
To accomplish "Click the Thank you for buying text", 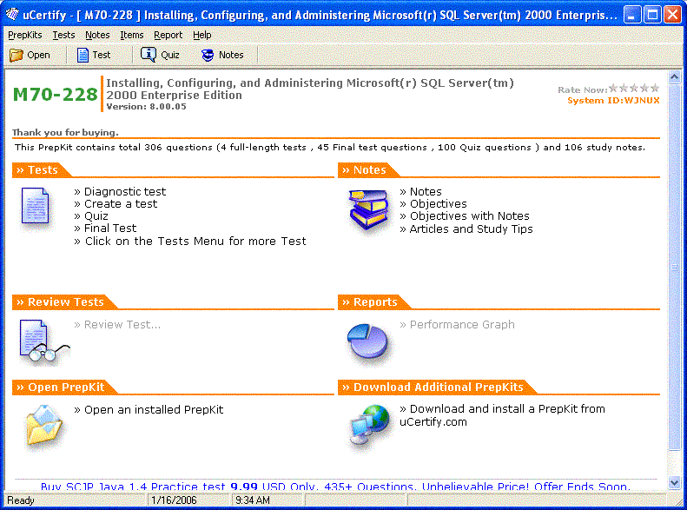I will point(65,132).
